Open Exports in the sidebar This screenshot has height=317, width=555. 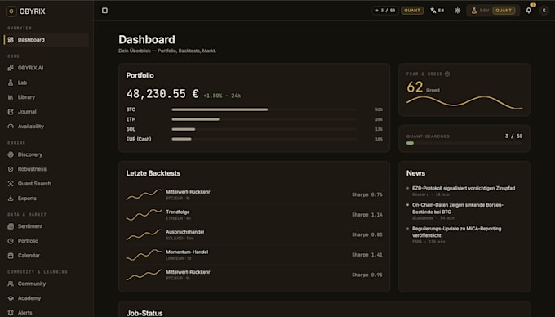(46, 199)
